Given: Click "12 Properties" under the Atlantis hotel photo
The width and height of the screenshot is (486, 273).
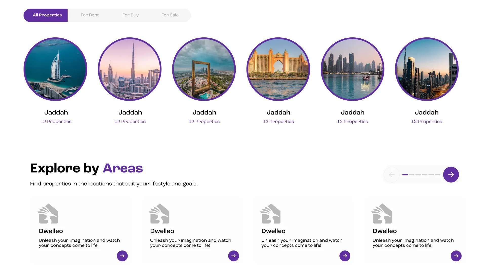Looking at the screenshot, I should click(x=278, y=122).
